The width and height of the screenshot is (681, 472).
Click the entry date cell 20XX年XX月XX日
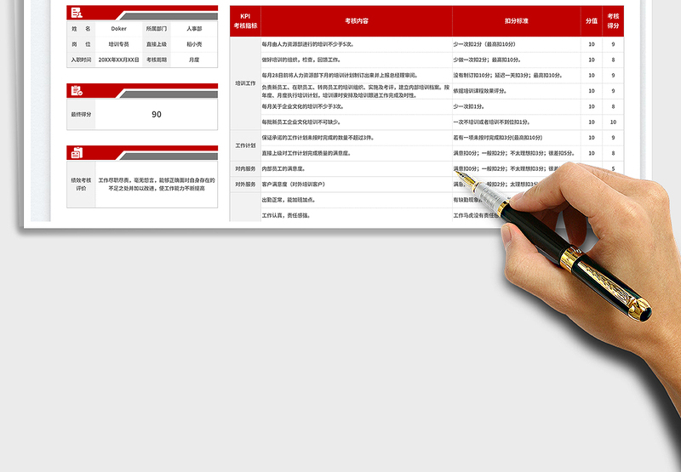coord(118,60)
